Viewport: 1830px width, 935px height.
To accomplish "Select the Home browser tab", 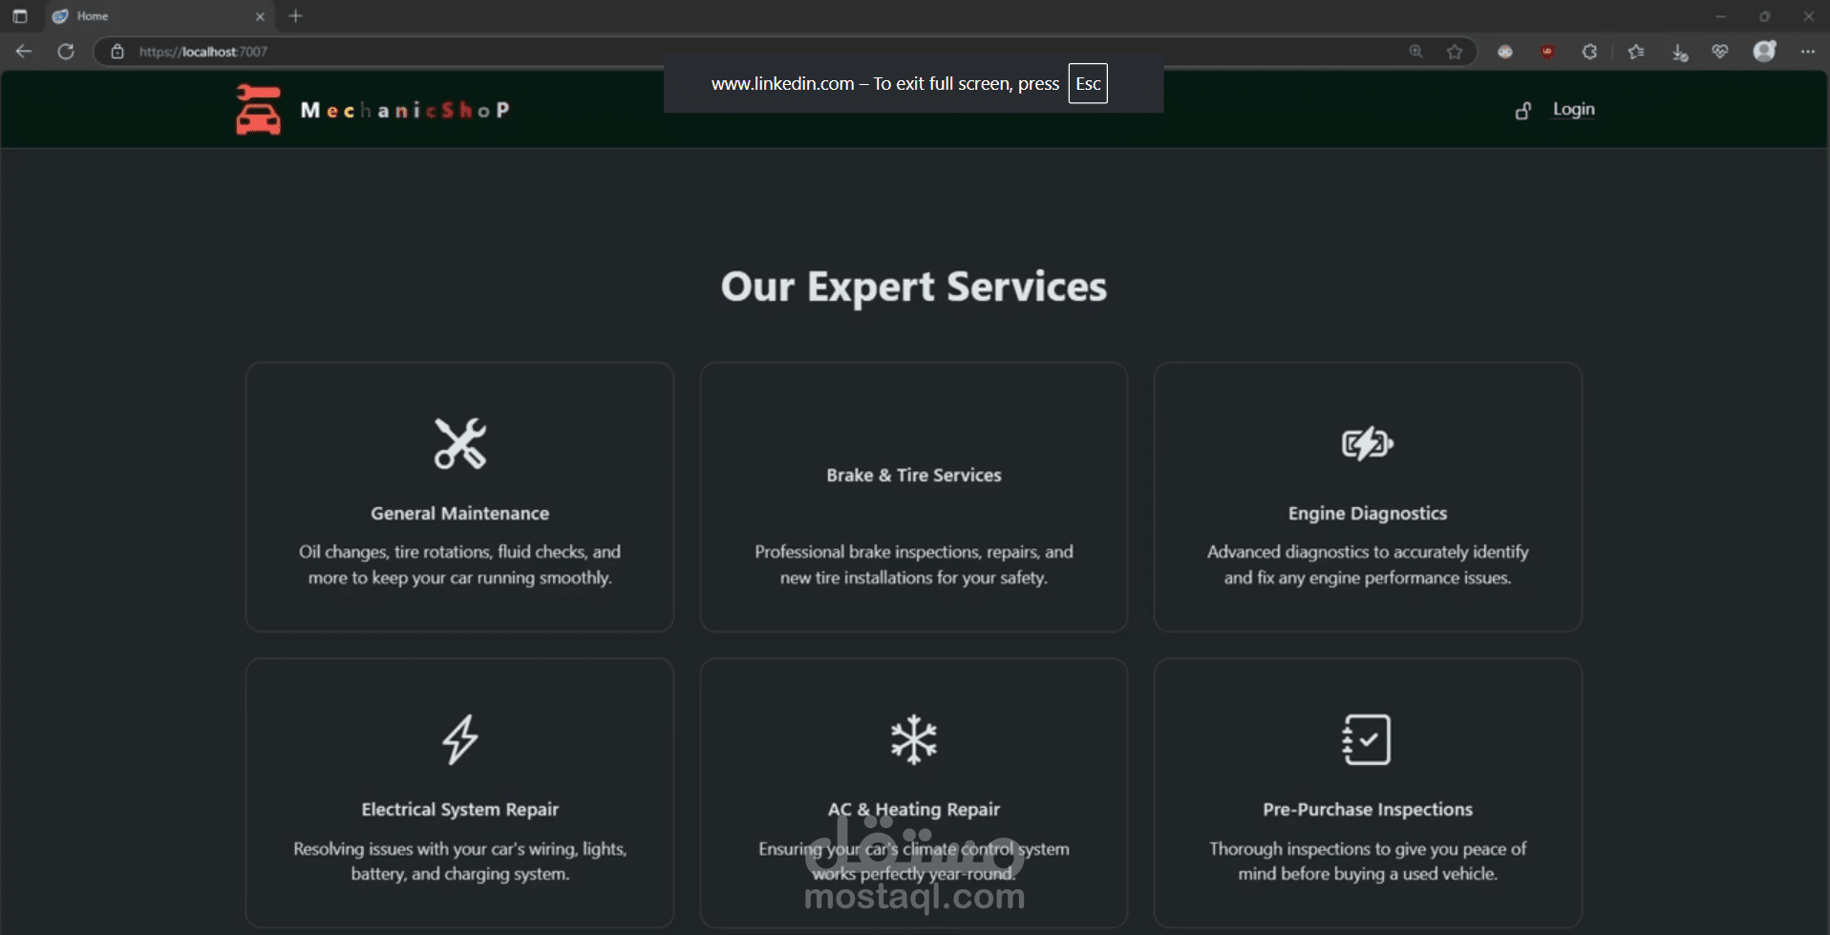I will (160, 16).
